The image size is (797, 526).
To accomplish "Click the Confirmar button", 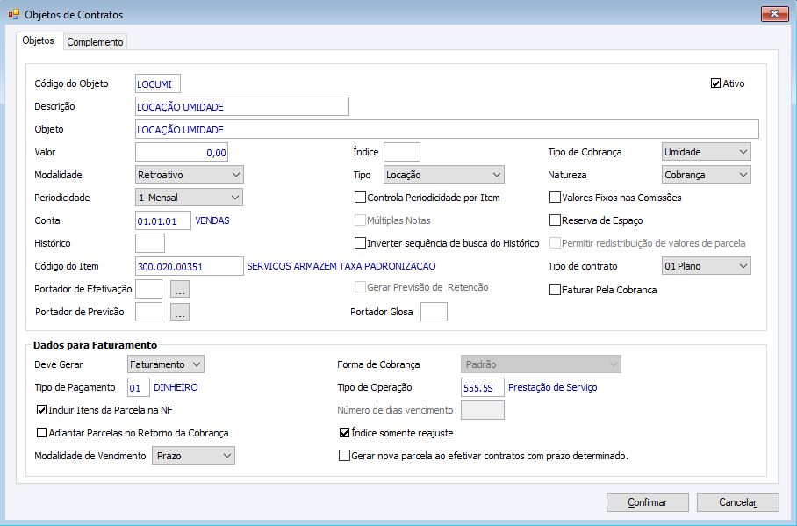I will [647, 502].
